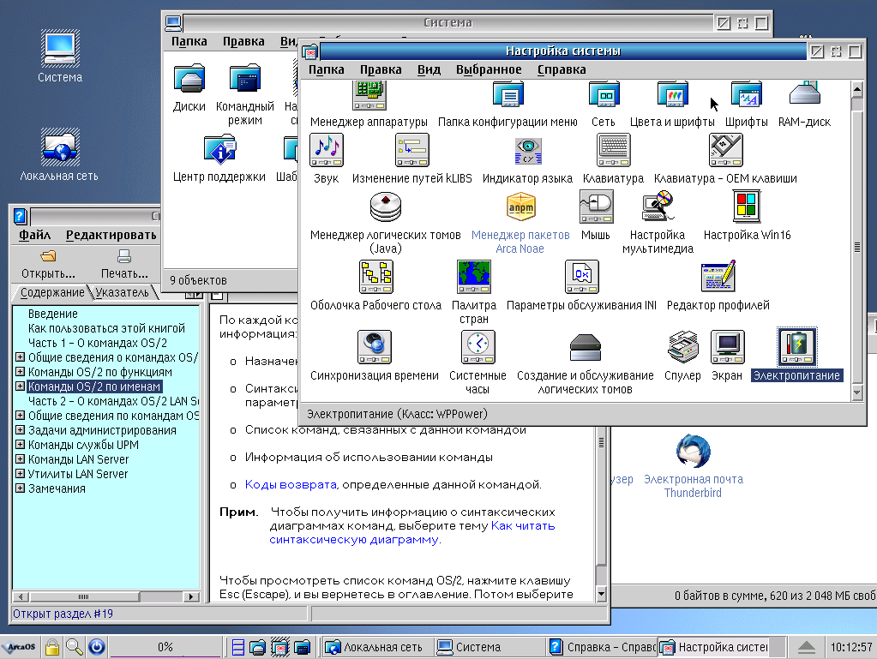Switch to the Указатель tab
The image size is (877, 659).
click(x=122, y=292)
